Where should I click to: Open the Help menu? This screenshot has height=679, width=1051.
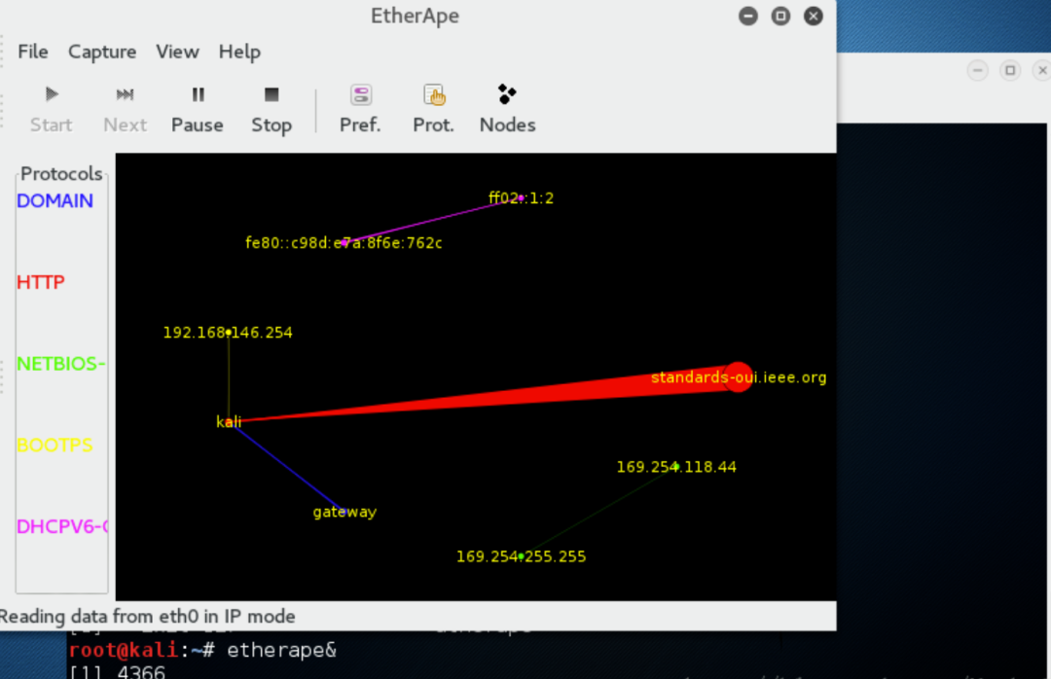point(239,52)
